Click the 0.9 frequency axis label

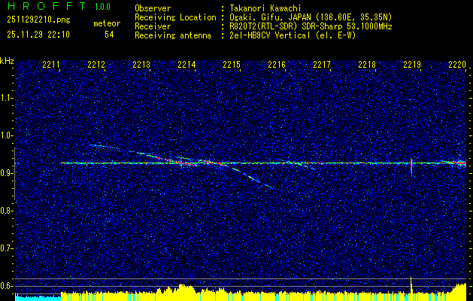pyautogui.click(x=5, y=173)
